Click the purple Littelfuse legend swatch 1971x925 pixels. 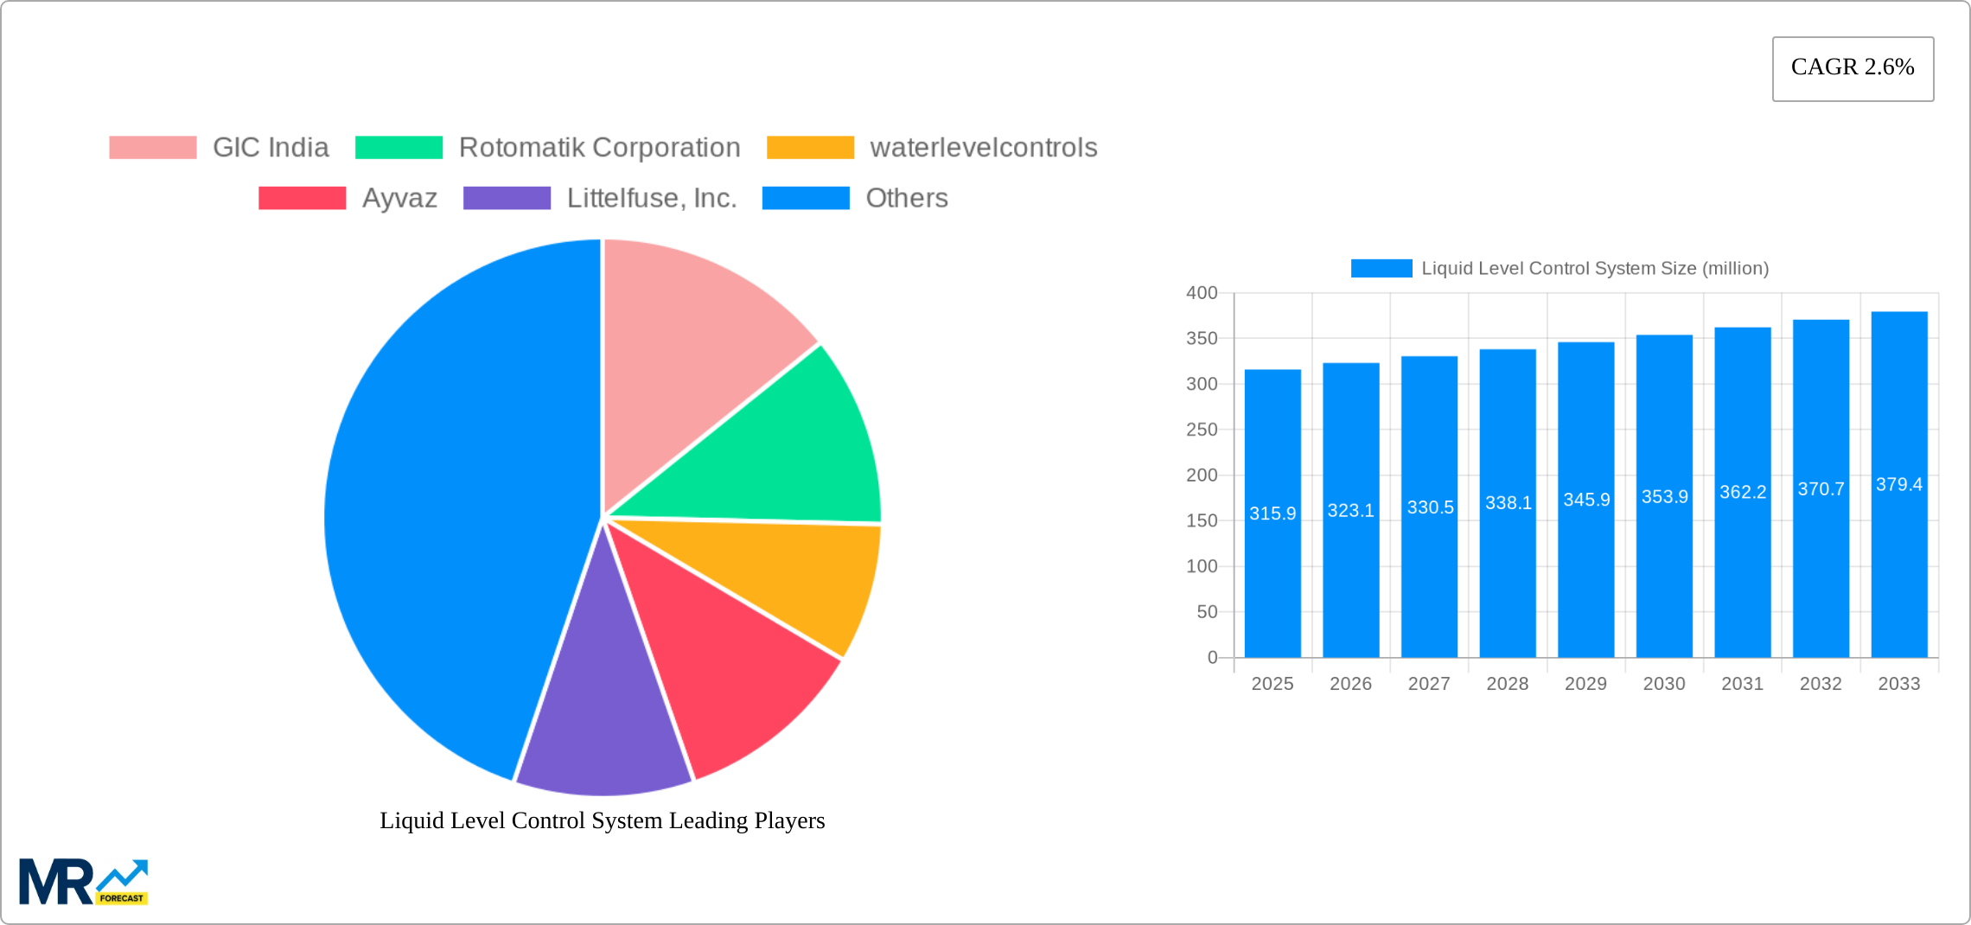(x=507, y=198)
